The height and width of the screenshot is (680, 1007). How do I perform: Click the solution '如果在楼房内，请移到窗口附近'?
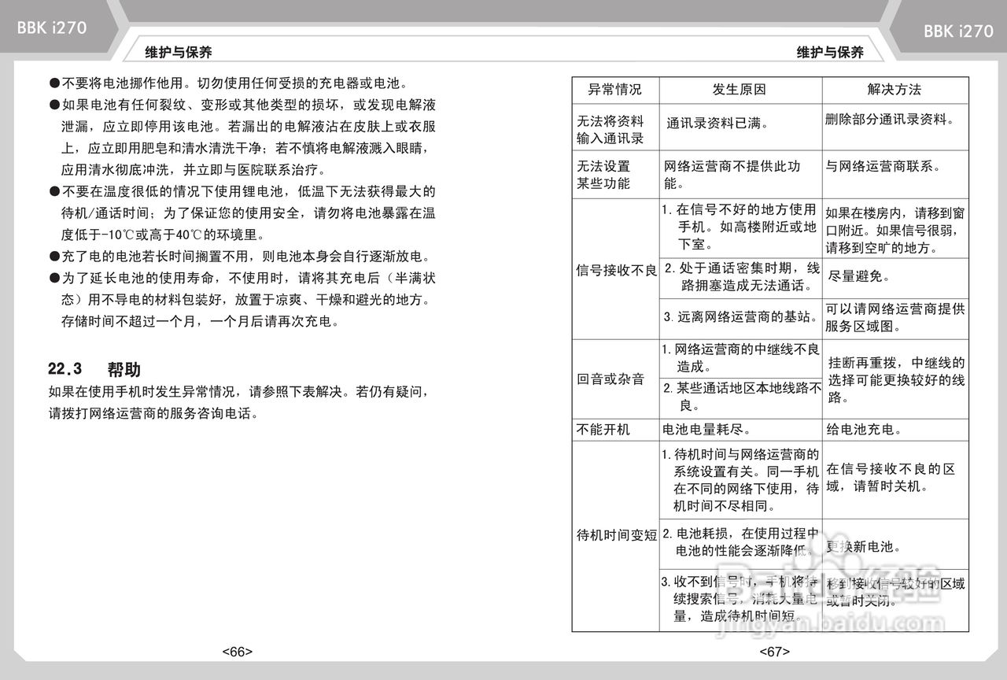click(x=896, y=230)
